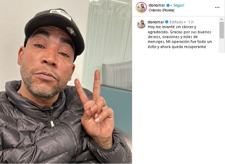The image size is (225, 164).
Task: Click the jacket zipper pull in the photo
Action: coord(52,124)
